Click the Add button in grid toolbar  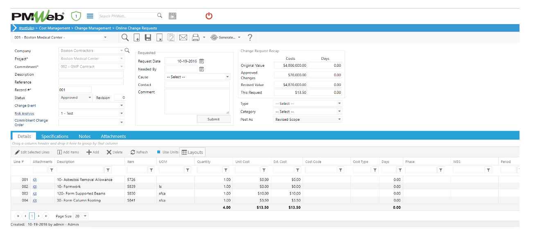coord(93,152)
